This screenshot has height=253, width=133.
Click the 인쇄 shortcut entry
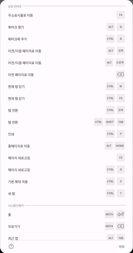pos(67,134)
